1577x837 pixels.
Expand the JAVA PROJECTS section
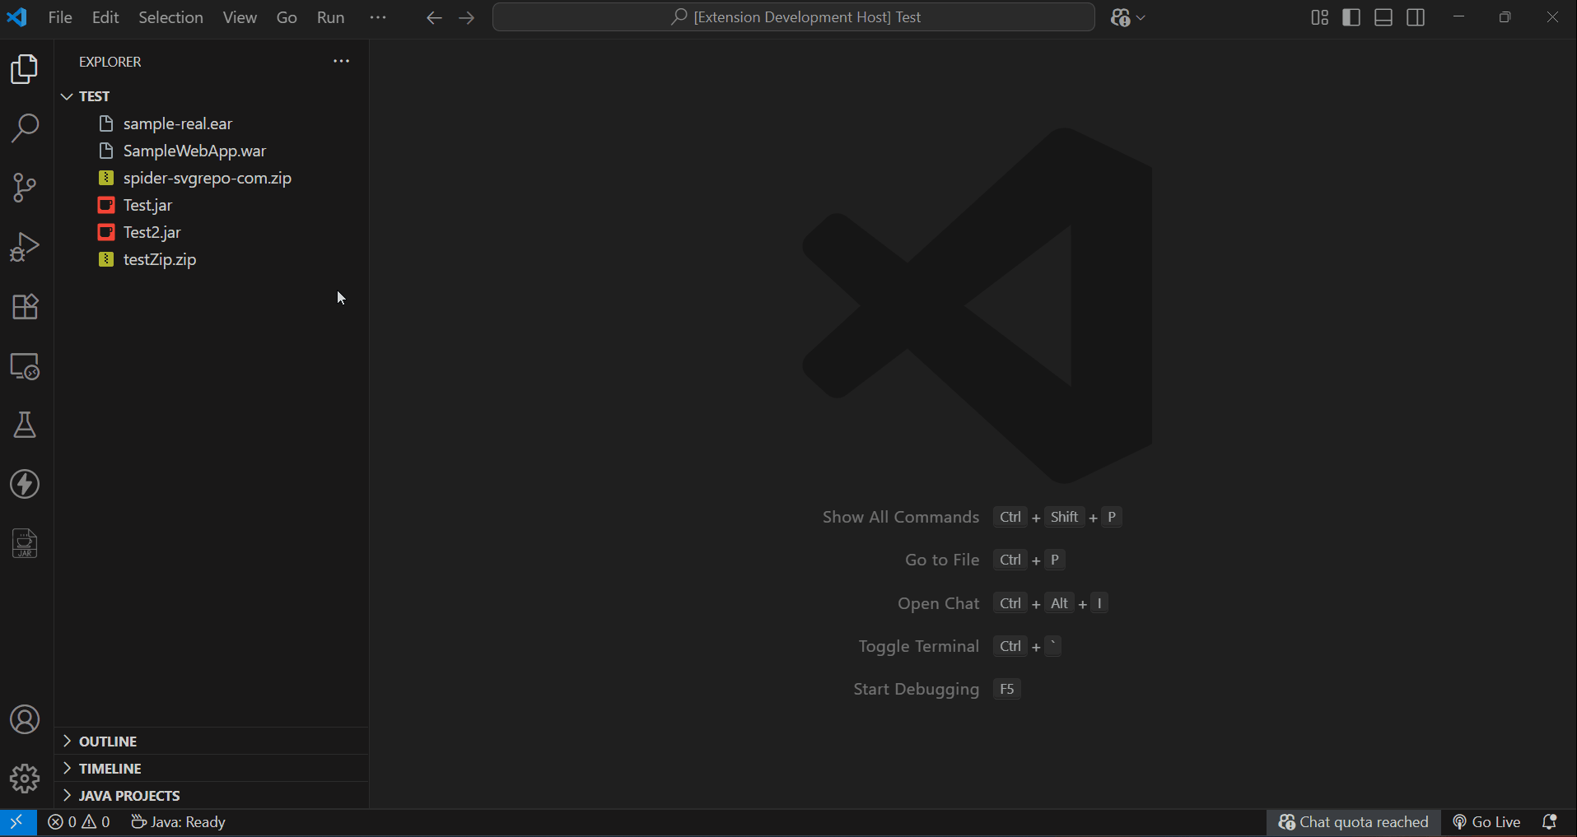click(212, 796)
